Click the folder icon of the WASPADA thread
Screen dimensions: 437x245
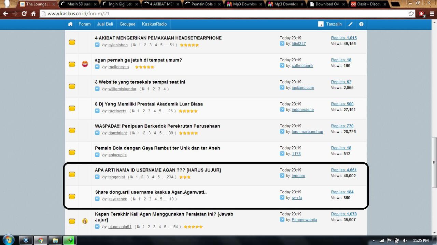[x=72, y=130]
